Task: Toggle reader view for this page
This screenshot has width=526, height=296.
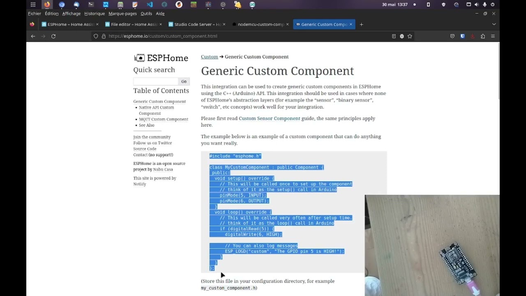Action: (394, 36)
